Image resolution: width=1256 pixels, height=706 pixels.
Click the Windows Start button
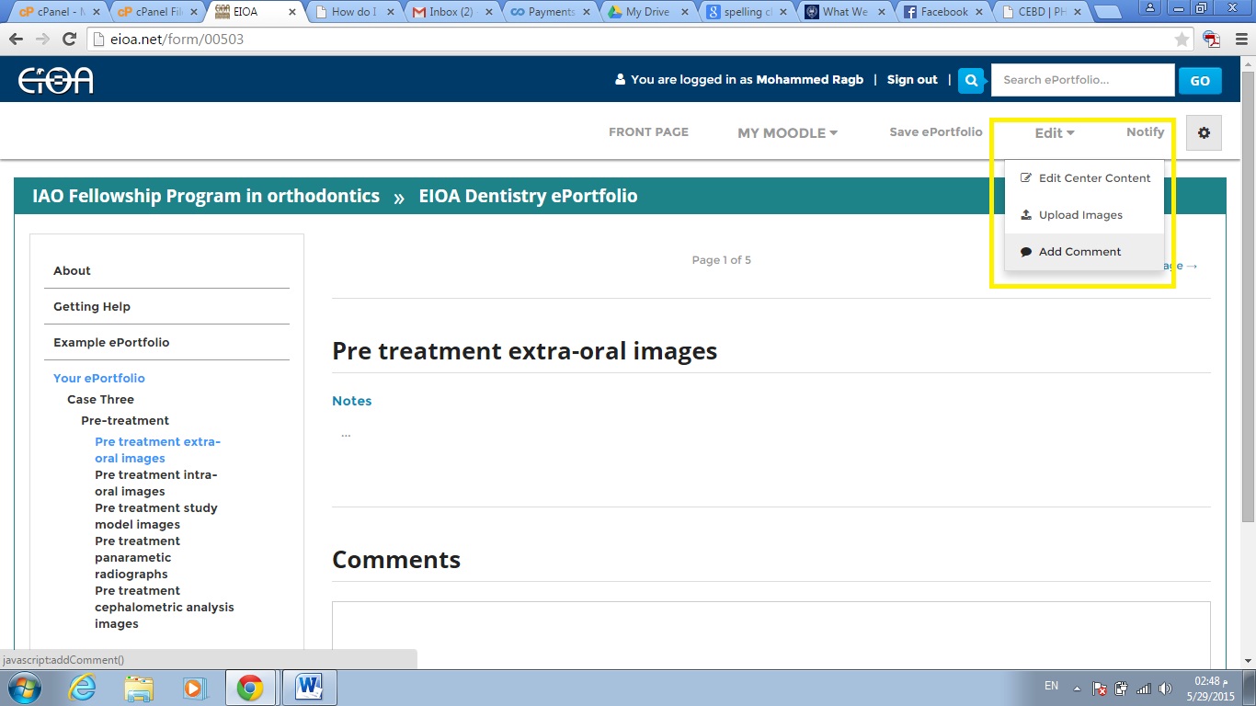(23, 688)
